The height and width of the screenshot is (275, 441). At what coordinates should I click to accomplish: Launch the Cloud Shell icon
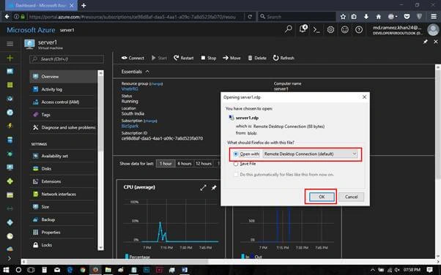[x=316, y=29]
